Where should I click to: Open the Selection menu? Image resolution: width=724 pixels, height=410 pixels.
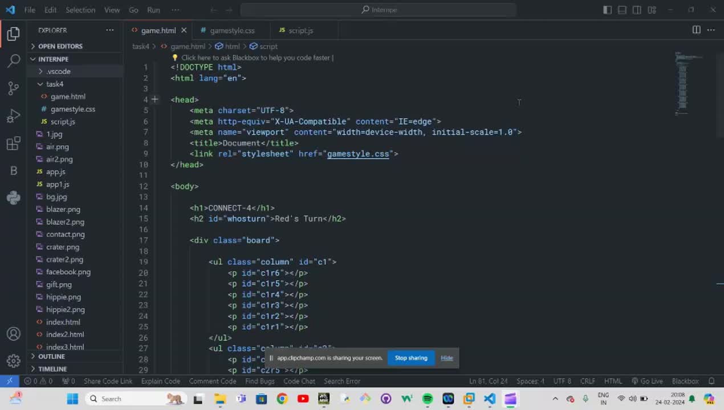click(80, 10)
